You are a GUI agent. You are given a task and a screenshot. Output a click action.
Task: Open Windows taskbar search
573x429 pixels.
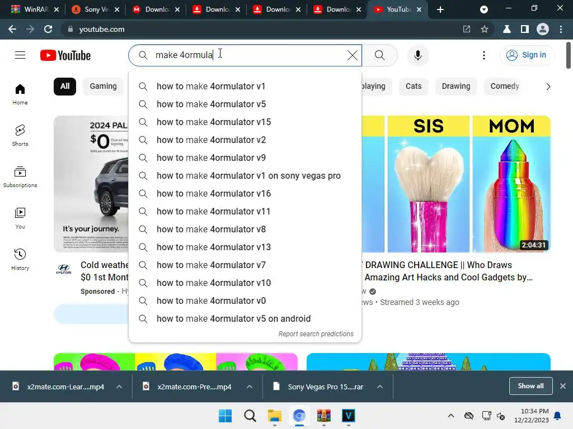pyautogui.click(x=250, y=416)
